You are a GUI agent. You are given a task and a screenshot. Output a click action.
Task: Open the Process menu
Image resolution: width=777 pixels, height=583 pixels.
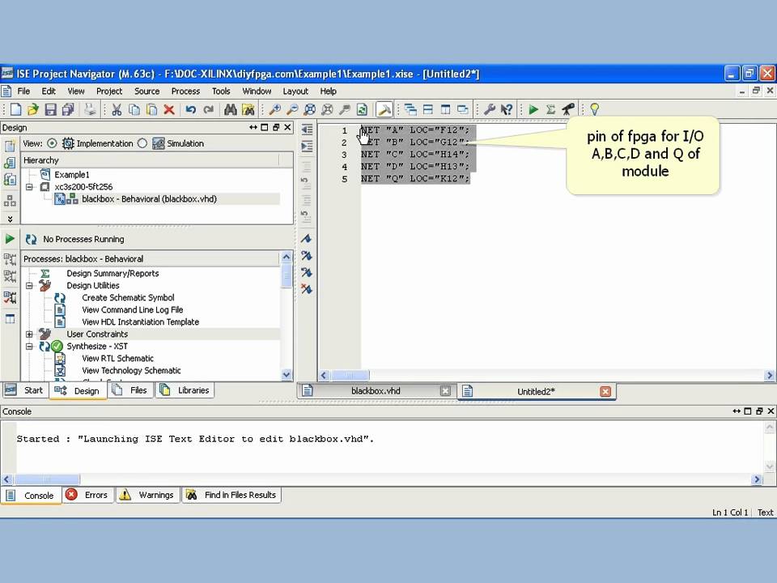pos(185,91)
